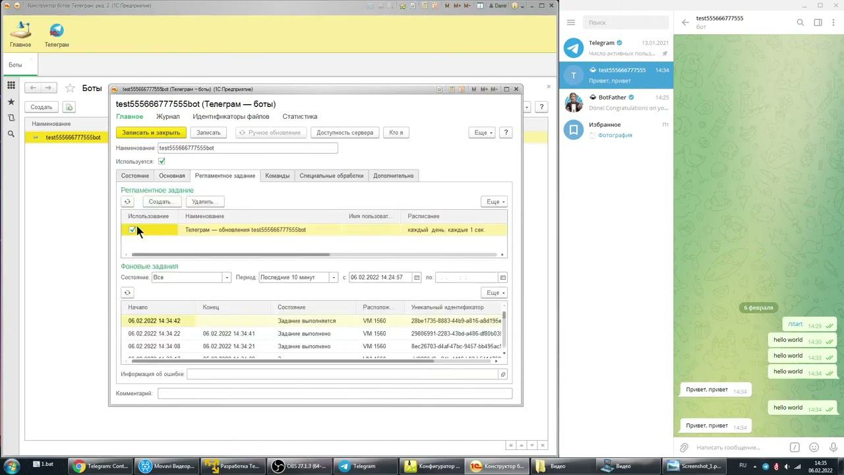The width and height of the screenshot is (844, 475).
Task: Click the Windows Start button
Action: (x=13, y=466)
